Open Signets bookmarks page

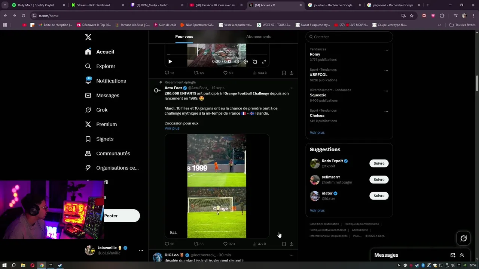[99, 139]
